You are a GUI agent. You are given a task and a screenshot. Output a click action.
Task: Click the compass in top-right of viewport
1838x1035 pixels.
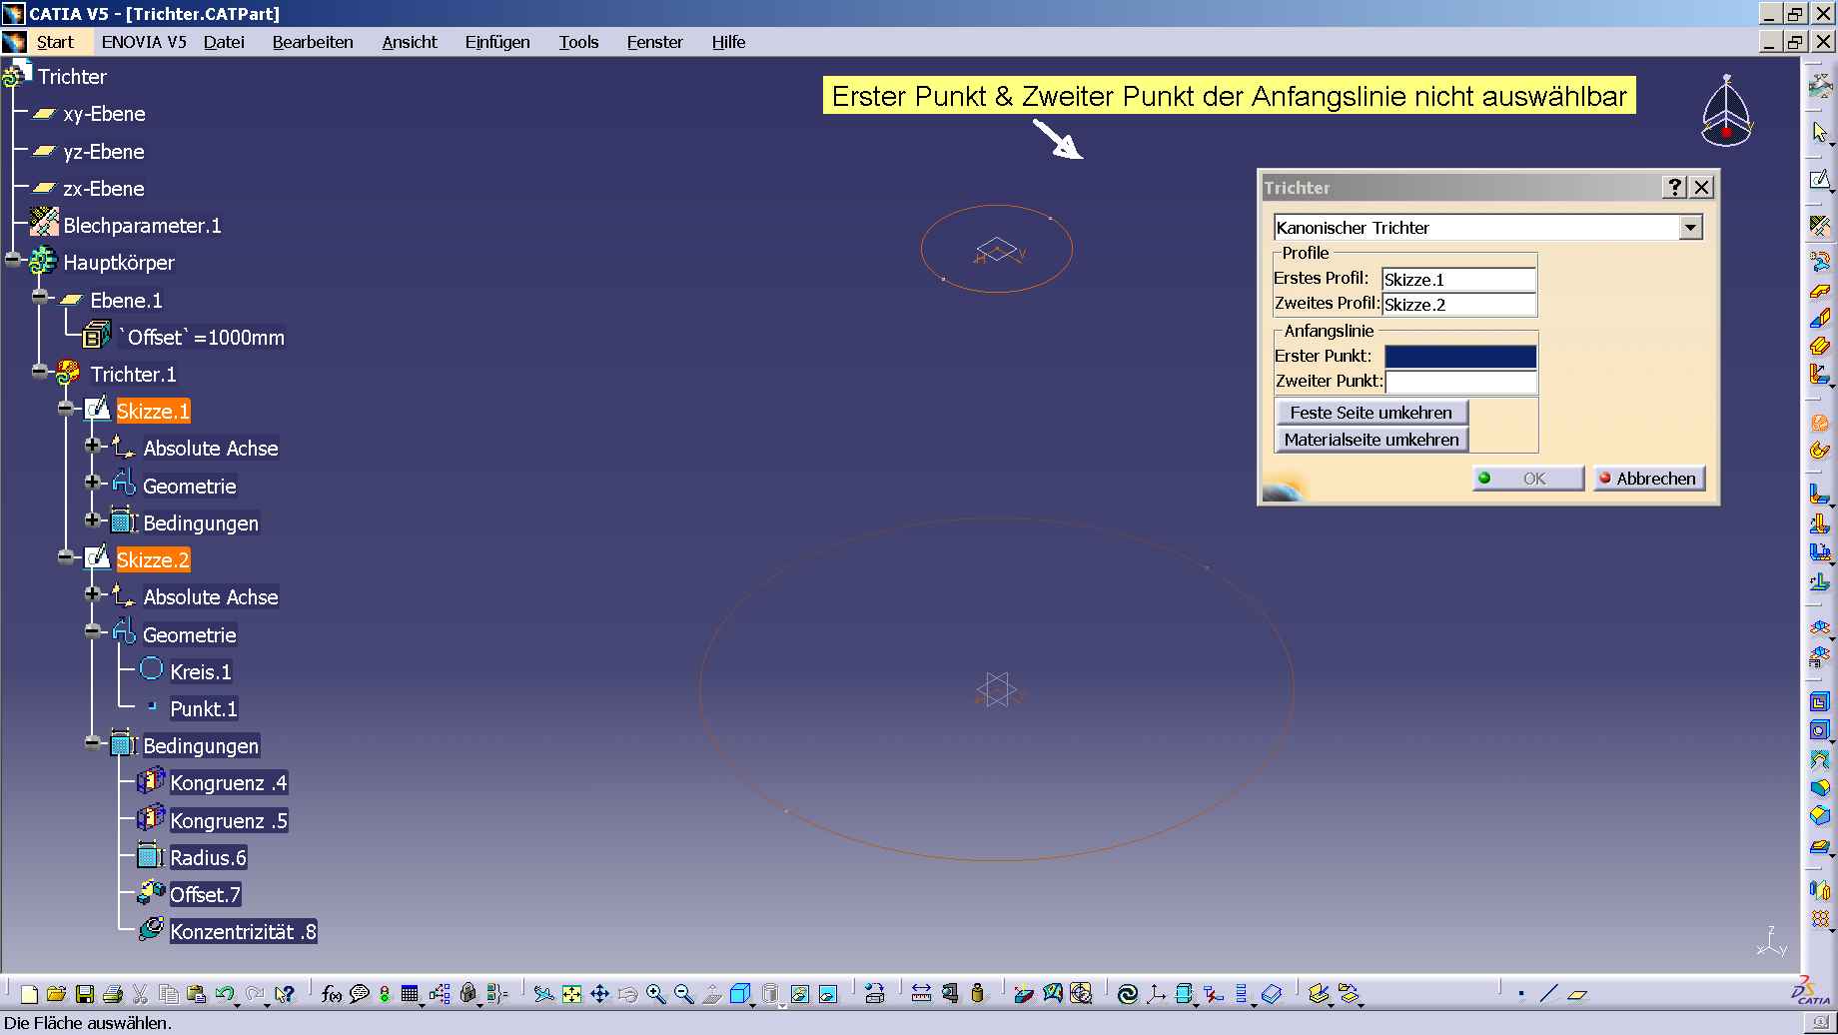pos(1727,111)
